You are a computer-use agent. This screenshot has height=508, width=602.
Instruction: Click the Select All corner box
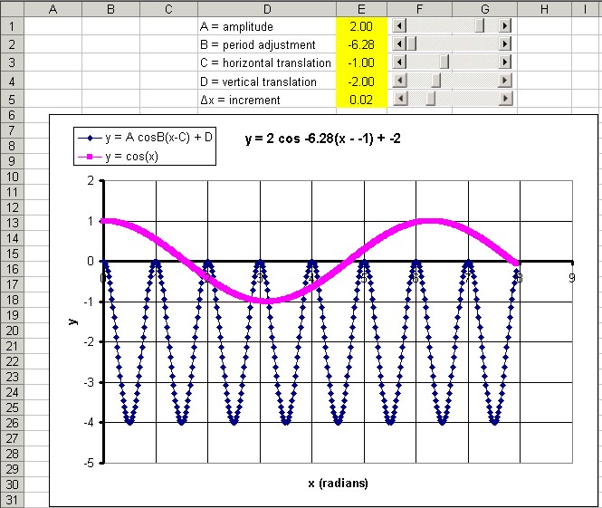point(11,9)
